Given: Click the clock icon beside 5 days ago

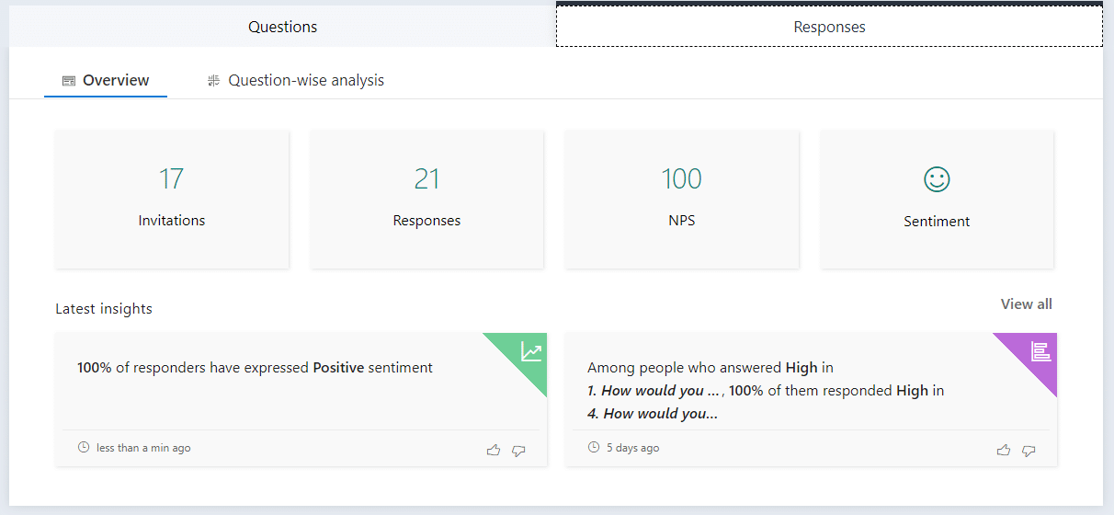Looking at the screenshot, I should click(594, 448).
